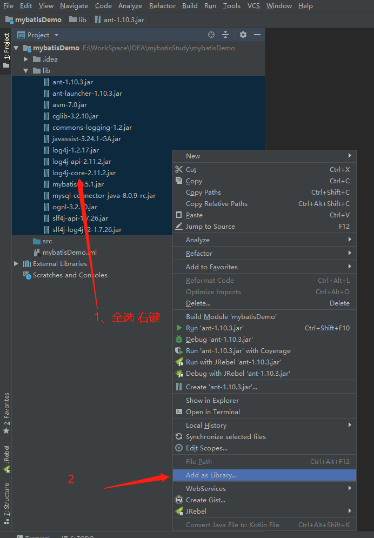Select cglib-3.2.10.jar in project tree
The height and width of the screenshot is (538, 374).
coord(76,116)
